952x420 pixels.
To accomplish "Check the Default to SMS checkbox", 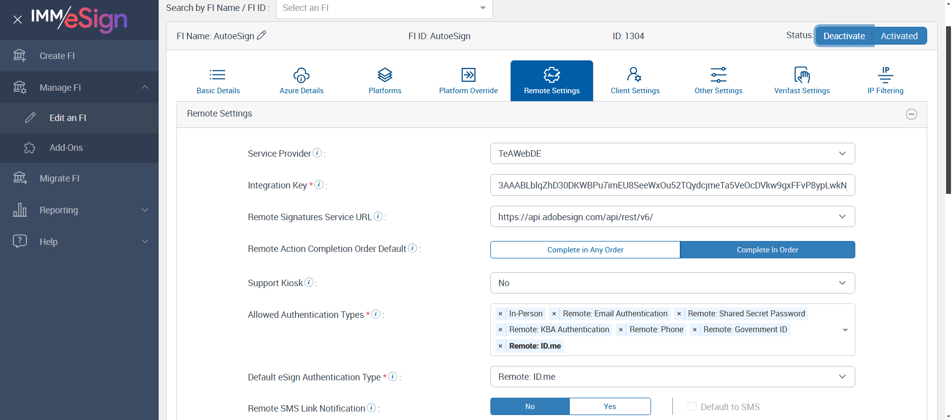I will point(692,407).
